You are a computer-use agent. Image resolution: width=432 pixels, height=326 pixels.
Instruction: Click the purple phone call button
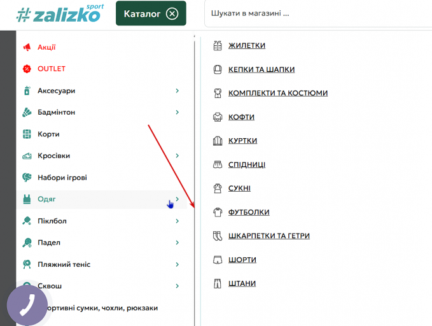click(x=27, y=305)
